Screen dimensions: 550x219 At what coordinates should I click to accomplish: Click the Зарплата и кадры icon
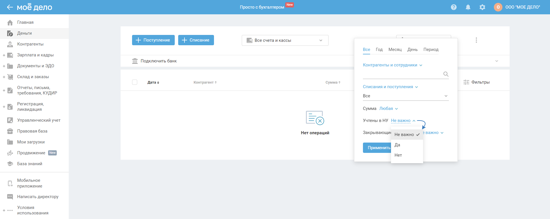tap(10, 55)
